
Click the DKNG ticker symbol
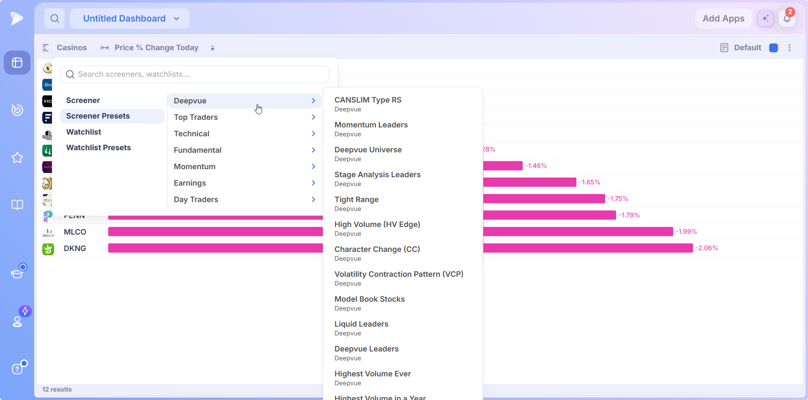pos(75,249)
